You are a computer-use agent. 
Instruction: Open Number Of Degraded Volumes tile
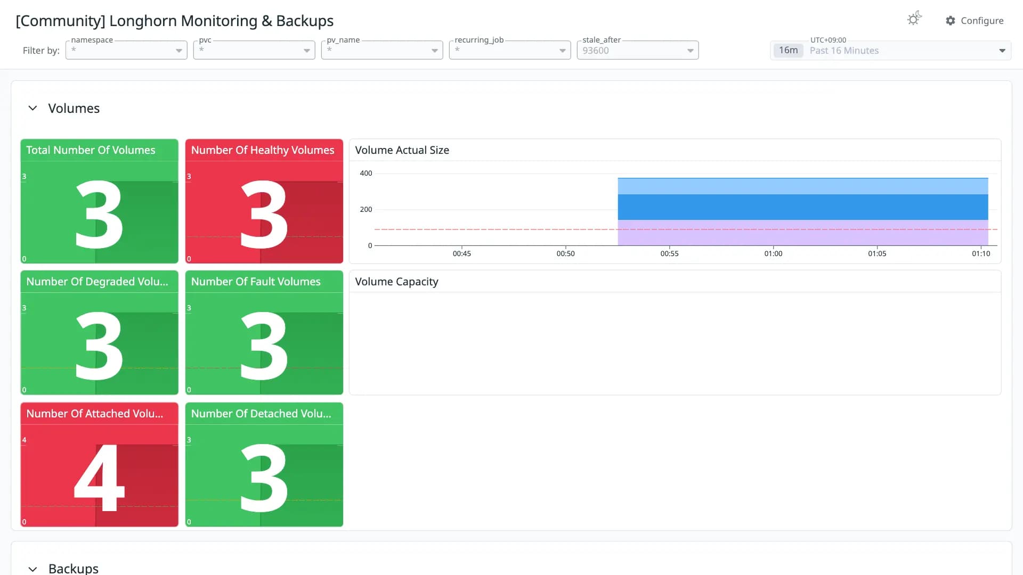[x=100, y=333]
